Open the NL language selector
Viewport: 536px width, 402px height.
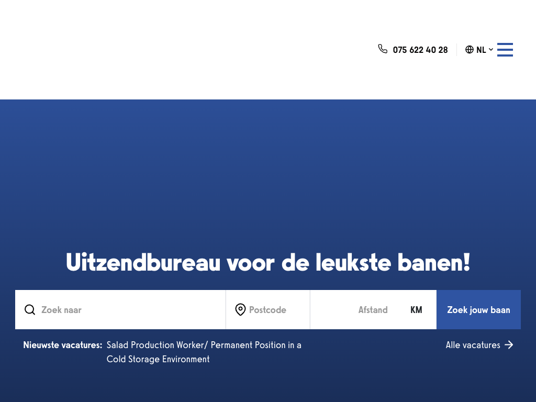click(481, 50)
